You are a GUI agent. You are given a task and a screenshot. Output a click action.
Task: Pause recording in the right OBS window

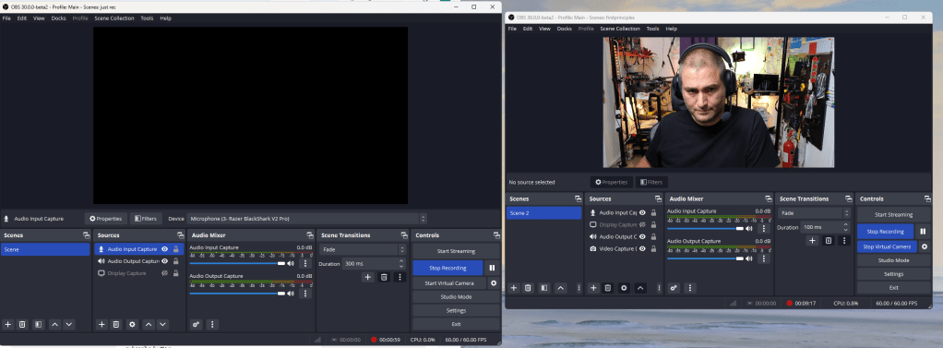point(923,231)
